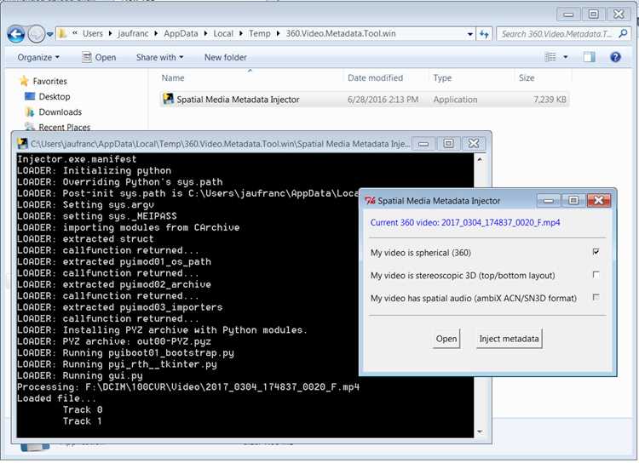Click the Change your view icon
The height and width of the screenshot is (463, 639).
(x=550, y=57)
